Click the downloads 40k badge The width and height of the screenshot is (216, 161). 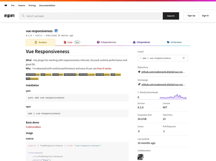(x=33, y=75)
